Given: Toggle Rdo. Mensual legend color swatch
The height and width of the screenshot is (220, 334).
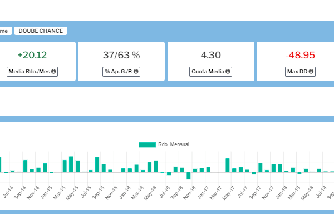Looking at the screenshot, I should 148,145.
